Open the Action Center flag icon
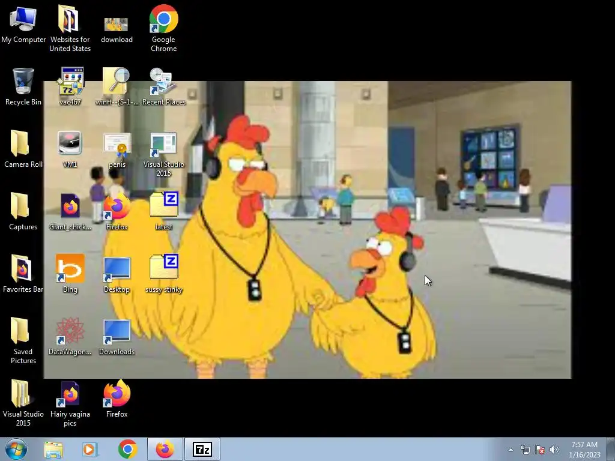 (540, 450)
